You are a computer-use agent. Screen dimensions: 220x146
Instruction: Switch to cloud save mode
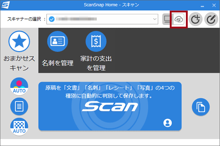coord(179,19)
